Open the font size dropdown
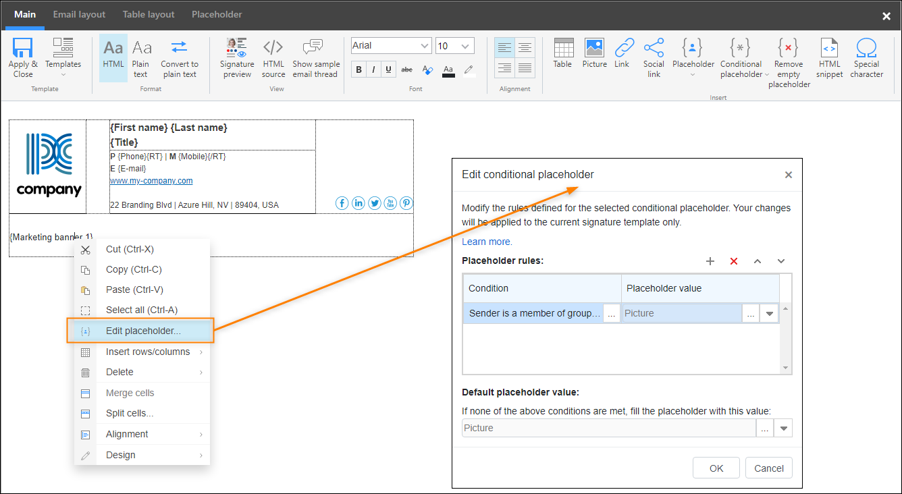 (466, 45)
